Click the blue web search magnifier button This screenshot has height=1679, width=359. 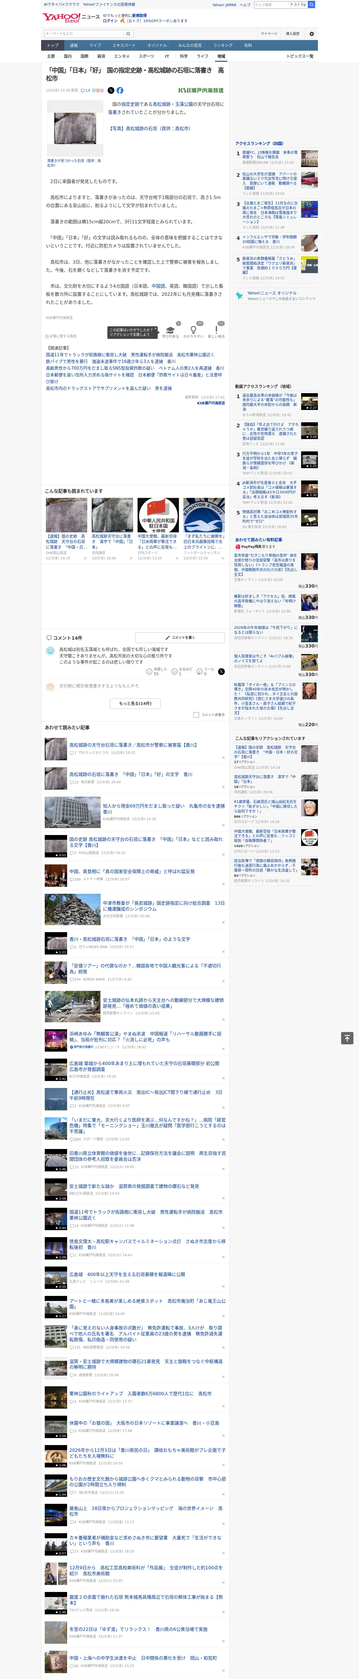tap(311, 4)
